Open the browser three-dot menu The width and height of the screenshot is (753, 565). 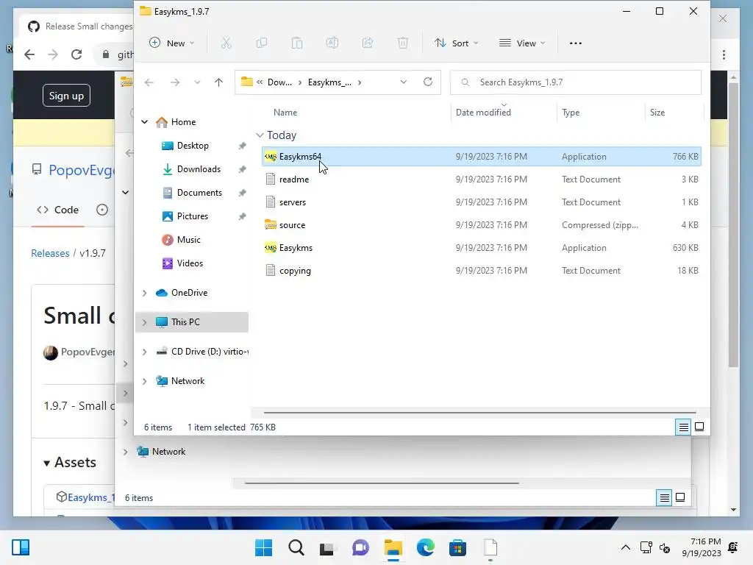click(724, 54)
